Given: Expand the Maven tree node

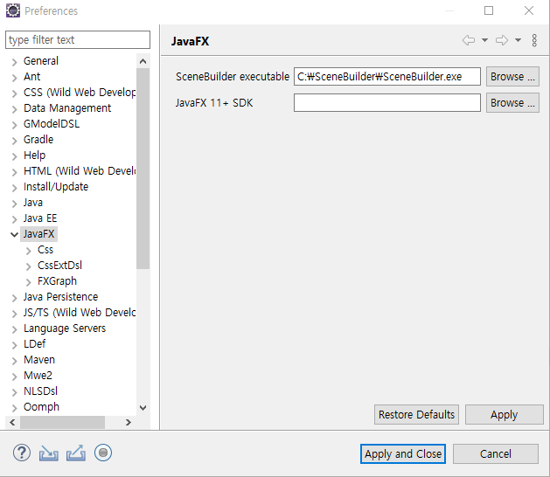Looking at the screenshot, I should pos(14,361).
